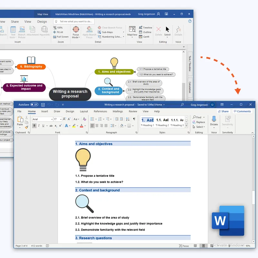Click the Comments button
The image size is (258, 258).
click(x=242, y=111)
